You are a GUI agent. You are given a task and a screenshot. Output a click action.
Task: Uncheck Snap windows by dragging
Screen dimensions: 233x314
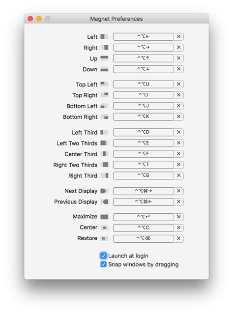[103, 264]
